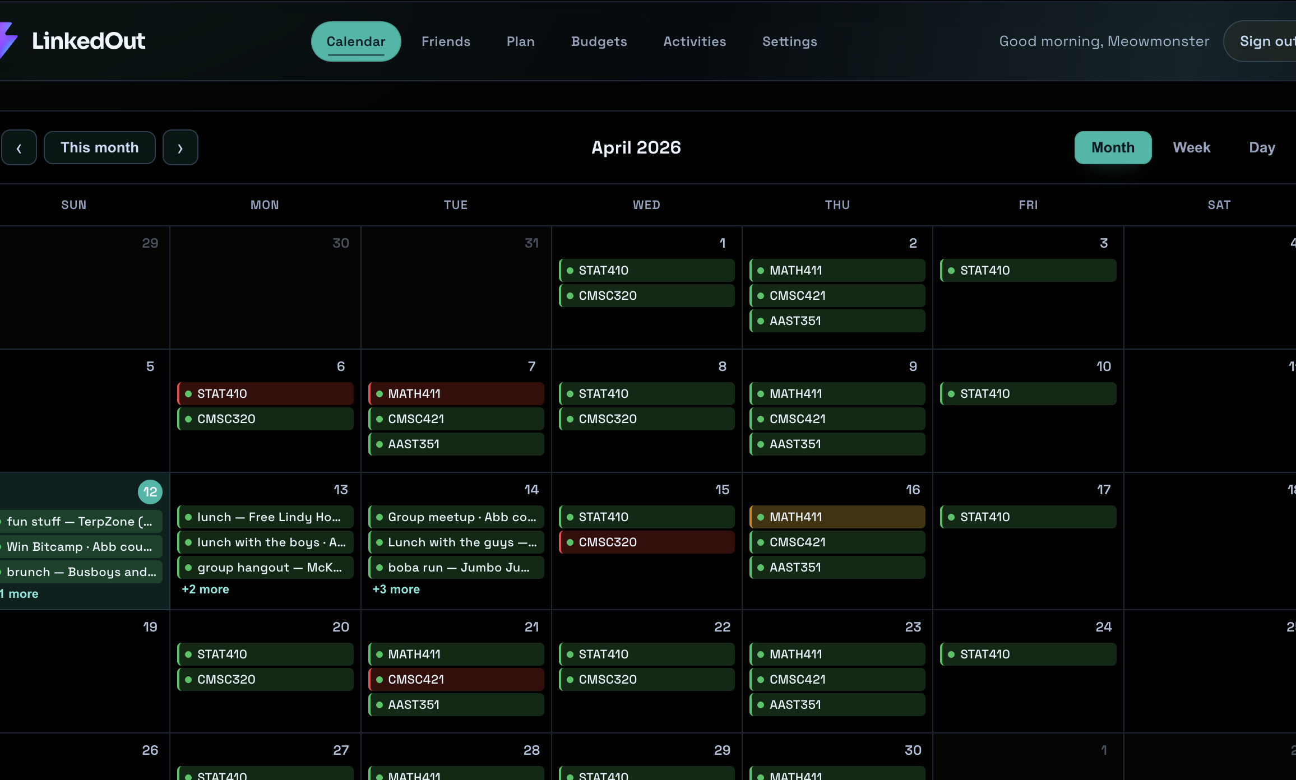Expand +2 more events on April 13
Image resolution: width=1296 pixels, height=780 pixels.
(x=205, y=589)
